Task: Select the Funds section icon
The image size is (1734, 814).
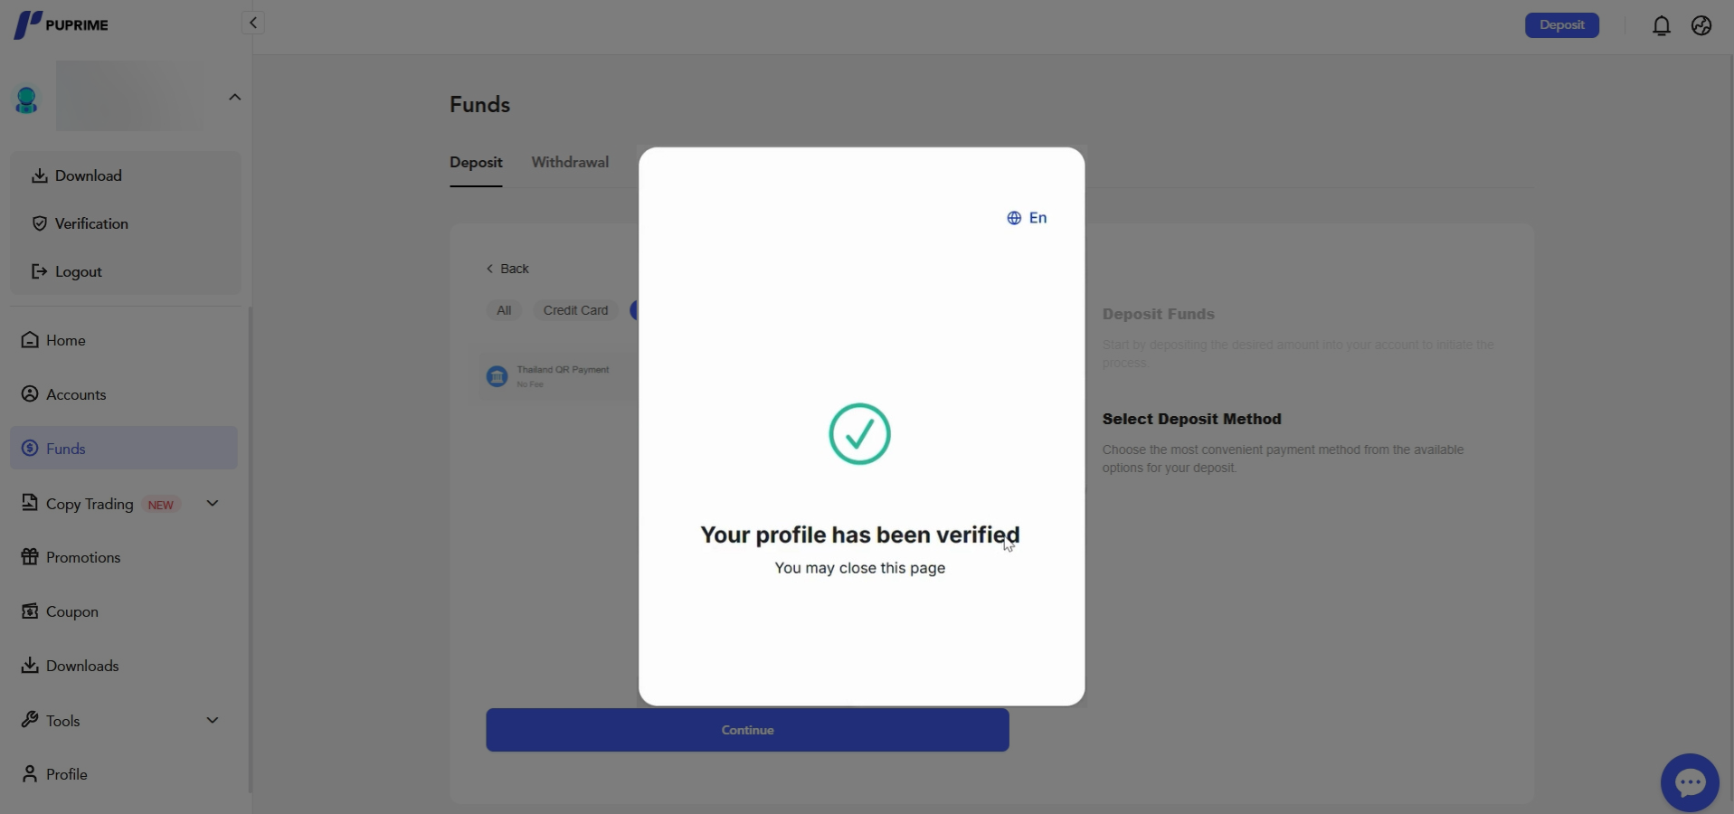Action: point(30,448)
